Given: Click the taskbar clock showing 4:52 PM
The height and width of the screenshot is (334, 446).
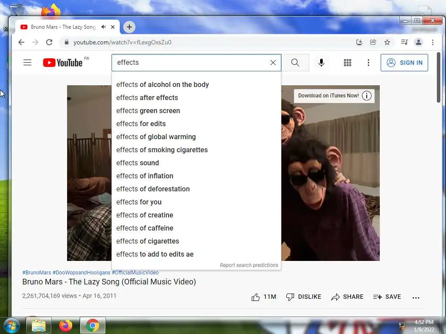Looking at the screenshot, I should [424, 326].
